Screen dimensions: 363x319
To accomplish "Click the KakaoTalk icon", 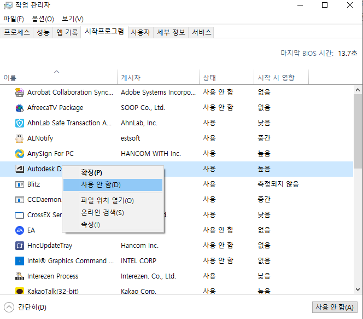I will click(20, 291).
